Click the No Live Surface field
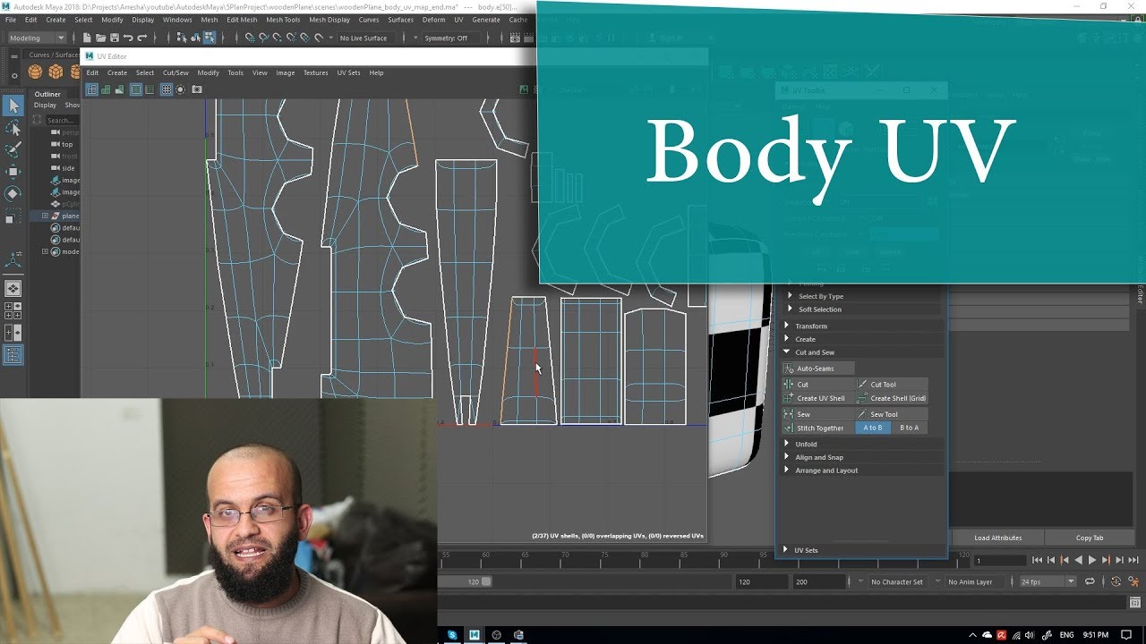The width and height of the screenshot is (1146, 644). [367, 38]
